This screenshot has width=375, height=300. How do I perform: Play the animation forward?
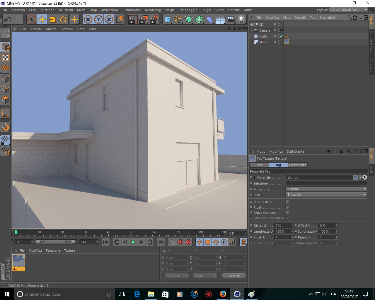(133, 242)
